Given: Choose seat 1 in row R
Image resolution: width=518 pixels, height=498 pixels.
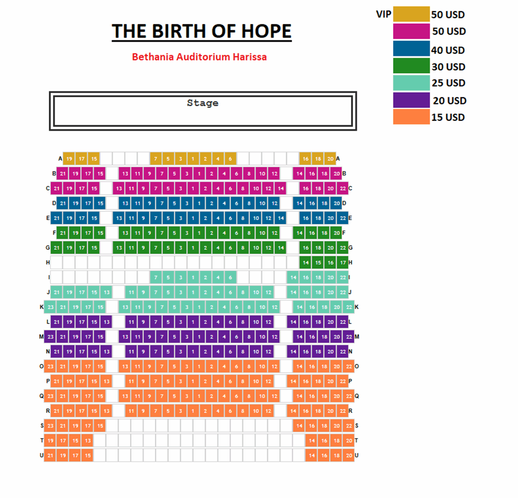Looking at the screenshot, I should coord(193,411).
